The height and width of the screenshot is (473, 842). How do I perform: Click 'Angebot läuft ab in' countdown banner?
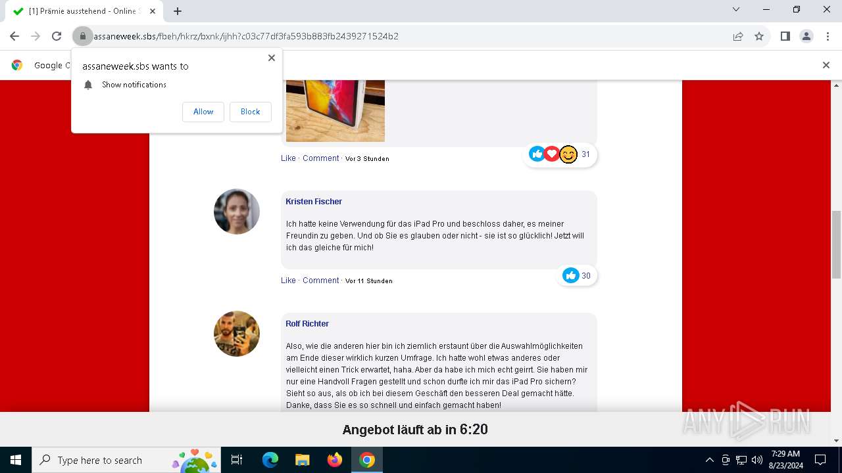click(x=415, y=430)
